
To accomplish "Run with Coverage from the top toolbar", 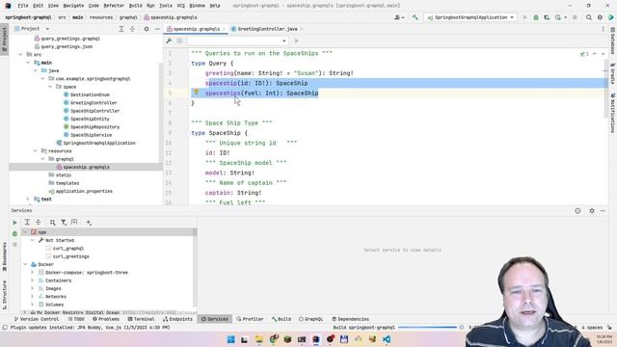I will point(547,17).
